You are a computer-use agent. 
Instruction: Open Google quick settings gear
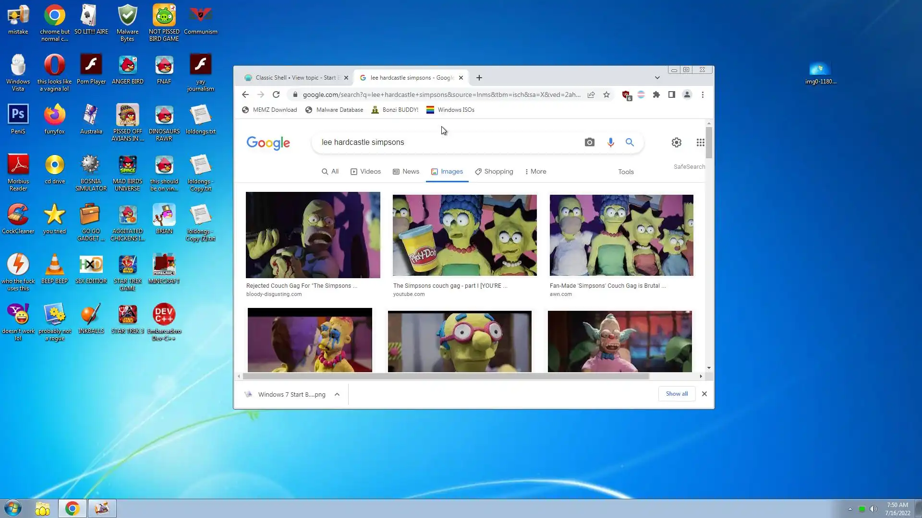[x=676, y=142]
